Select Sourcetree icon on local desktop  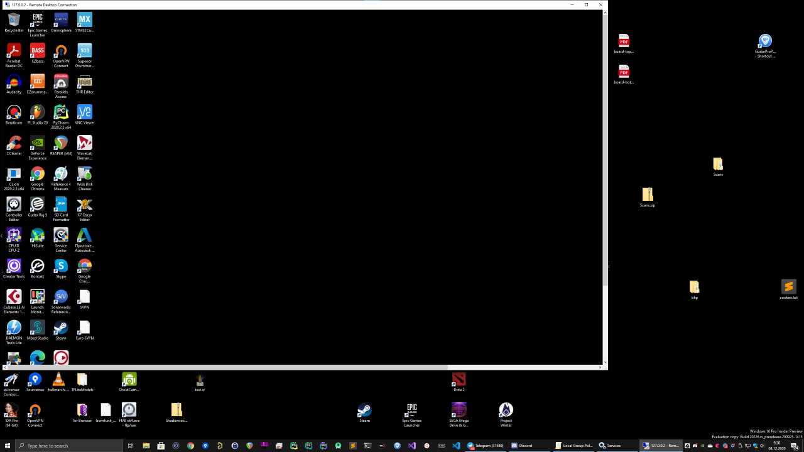tap(35, 382)
